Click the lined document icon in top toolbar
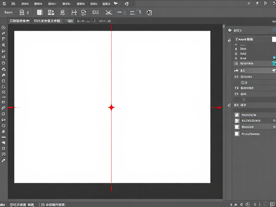This screenshot has width=276, height=207. pos(22,13)
